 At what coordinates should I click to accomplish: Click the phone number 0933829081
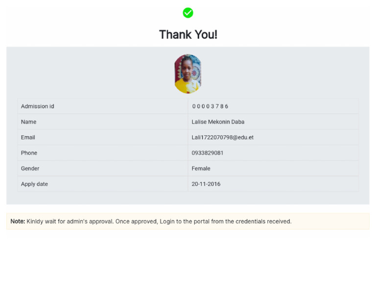(x=208, y=153)
